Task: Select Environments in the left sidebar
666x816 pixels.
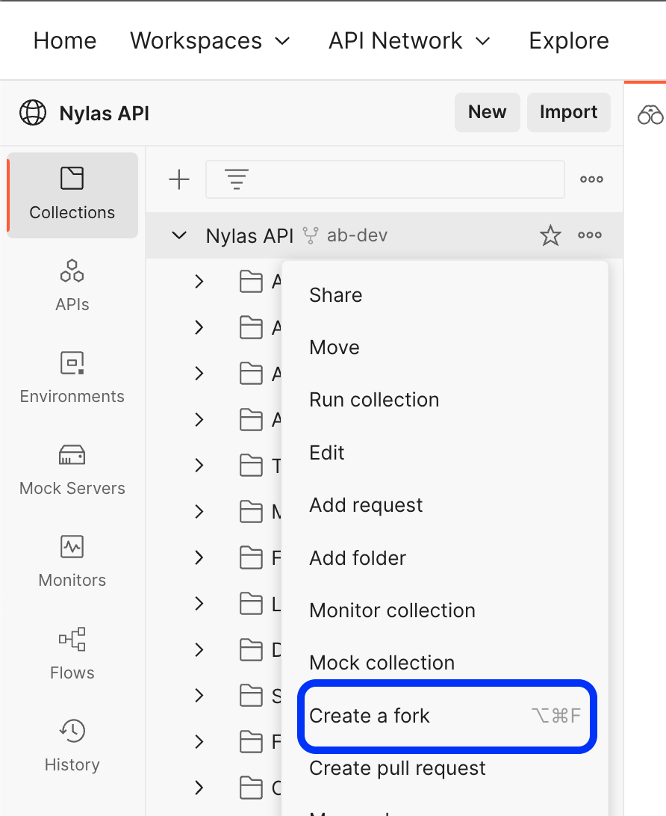Action: (72, 378)
